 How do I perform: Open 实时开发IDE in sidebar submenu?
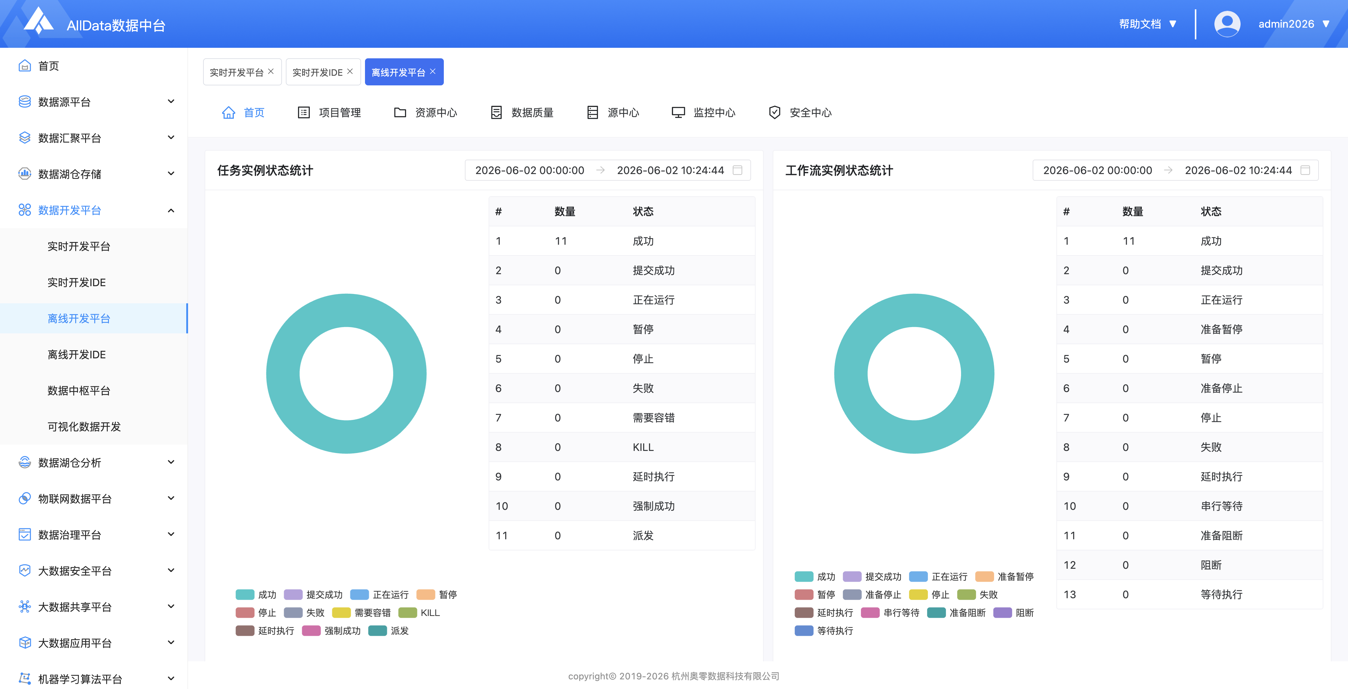coord(94,282)
